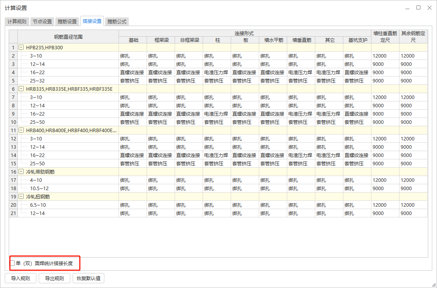
Task: Select row 20 柱 cell 绑扎
Action: 217,205
